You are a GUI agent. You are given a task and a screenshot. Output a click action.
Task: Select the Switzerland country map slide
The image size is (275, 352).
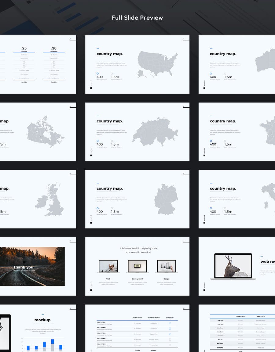[x=137, y=132]
